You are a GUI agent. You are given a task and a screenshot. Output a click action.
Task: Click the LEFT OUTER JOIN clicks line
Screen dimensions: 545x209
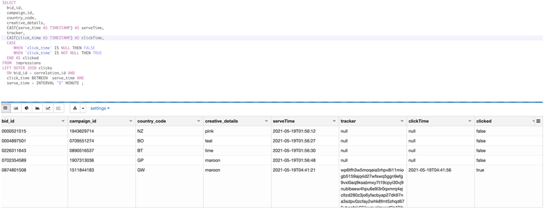(27, 68)
